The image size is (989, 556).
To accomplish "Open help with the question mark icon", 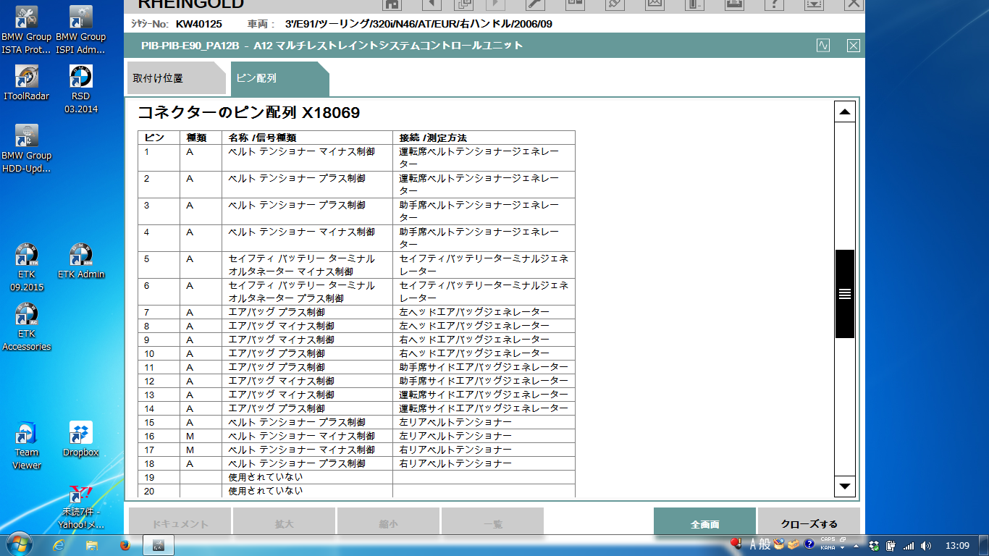I will click(774, 4).
